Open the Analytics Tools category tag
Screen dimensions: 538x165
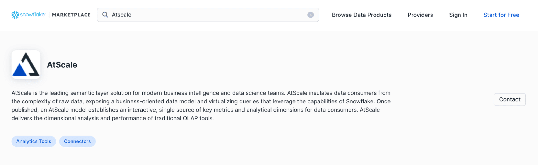click(33, 141)
